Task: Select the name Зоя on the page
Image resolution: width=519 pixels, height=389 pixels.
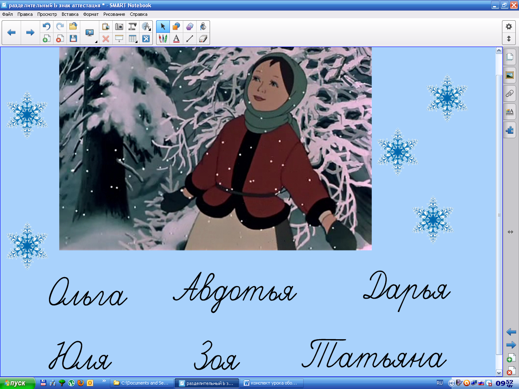Action: pyautogui.click(x=217, y=356)
